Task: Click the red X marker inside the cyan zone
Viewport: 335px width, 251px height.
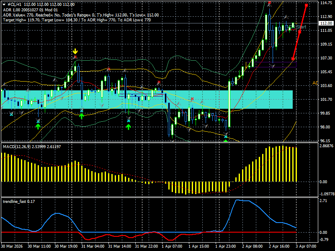Action: click(x=192, y=99)
